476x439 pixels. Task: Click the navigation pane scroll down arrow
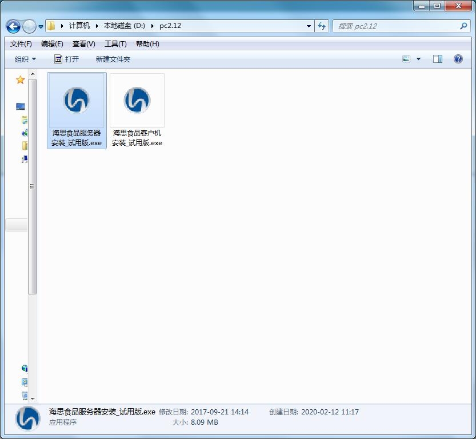[x=33, y=398]
